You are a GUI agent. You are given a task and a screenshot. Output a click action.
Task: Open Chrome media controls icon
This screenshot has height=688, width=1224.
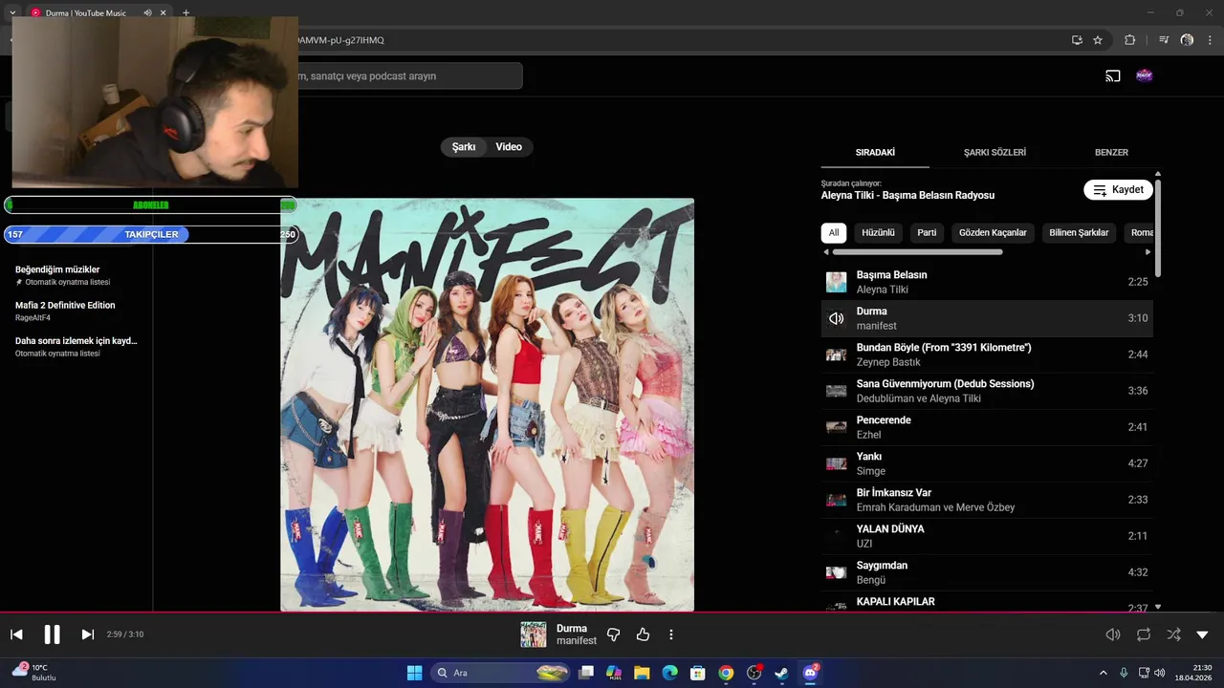point(1163,40)
